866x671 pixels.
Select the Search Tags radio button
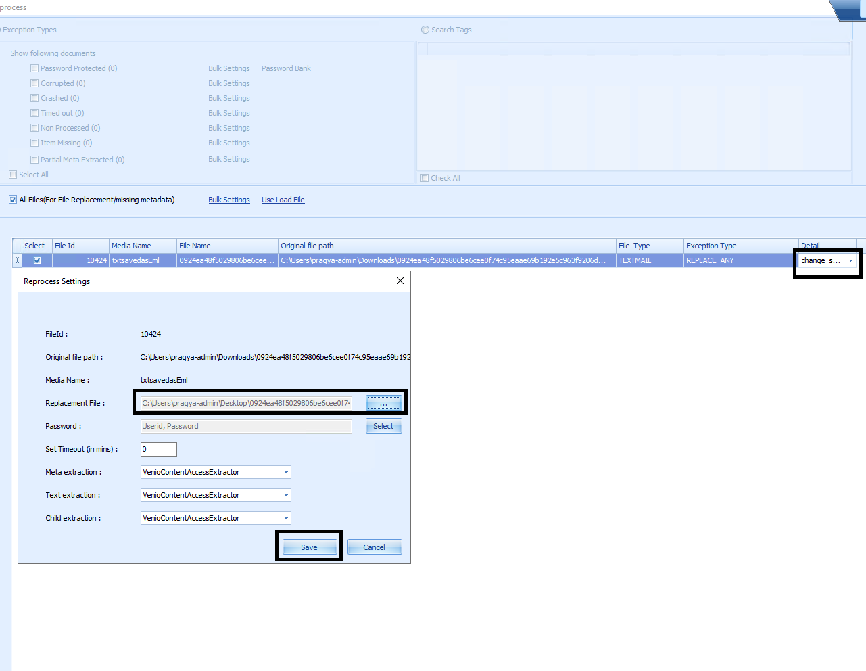click(425, 30)
